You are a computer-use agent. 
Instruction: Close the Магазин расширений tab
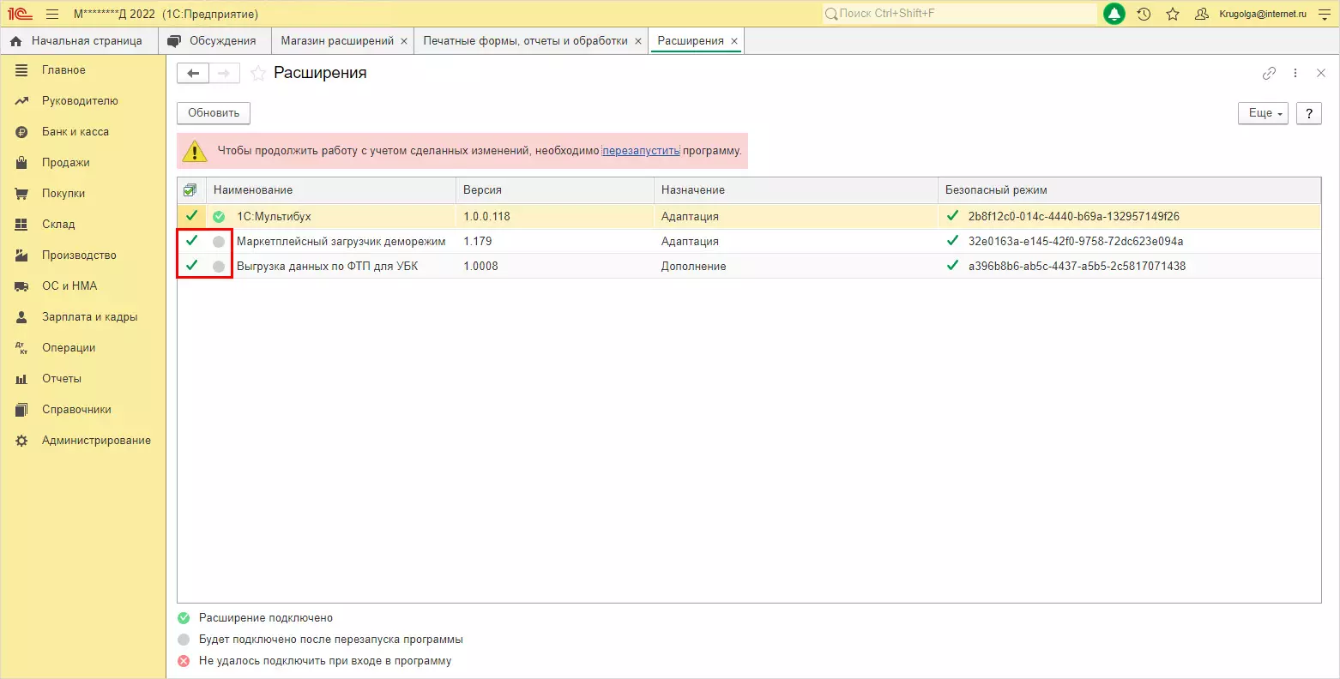404,41
